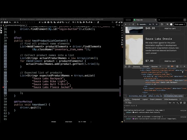Viewport: 187px width, 140px height.
Task: Click the zoom magnifier icon in address bar
Action: pyautogui.click(x=153, y=24)
